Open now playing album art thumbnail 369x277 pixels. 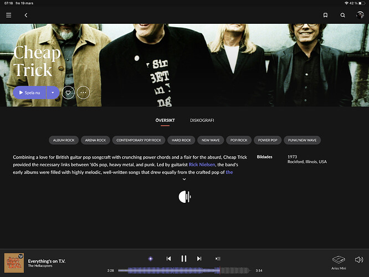pyautogui.click(x=14, y=263)
